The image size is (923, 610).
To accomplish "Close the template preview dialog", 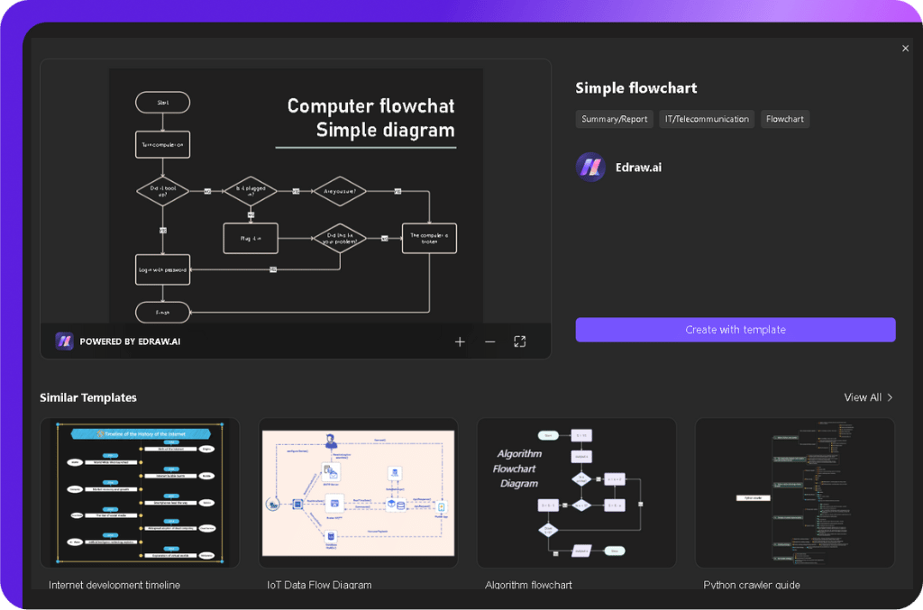I will point(905,48).
